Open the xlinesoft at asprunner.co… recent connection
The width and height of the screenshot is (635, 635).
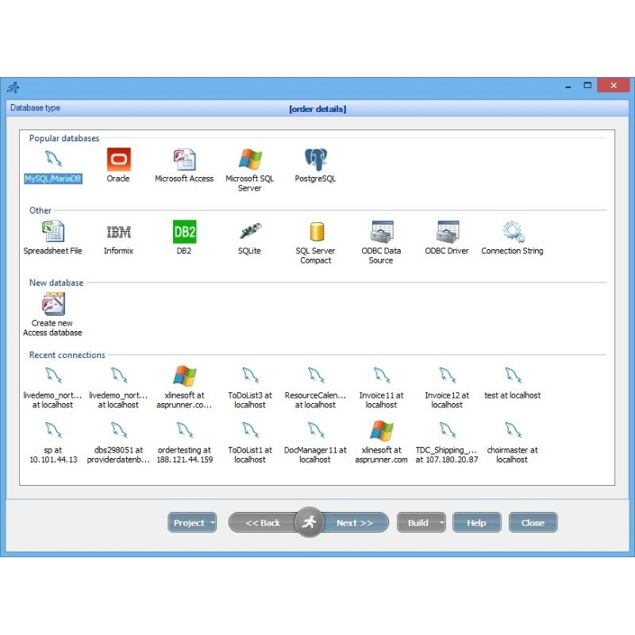184,387
